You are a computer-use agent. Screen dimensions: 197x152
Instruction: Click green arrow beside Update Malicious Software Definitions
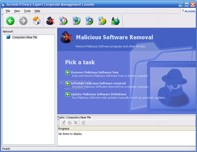coord(68,94)
